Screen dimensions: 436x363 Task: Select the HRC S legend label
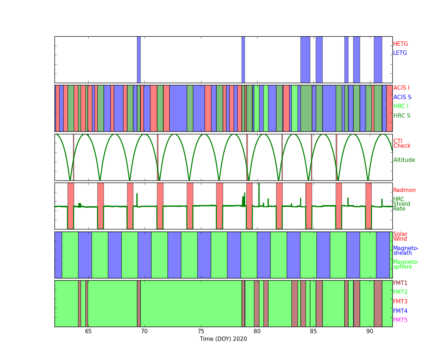tap(401, 116)
